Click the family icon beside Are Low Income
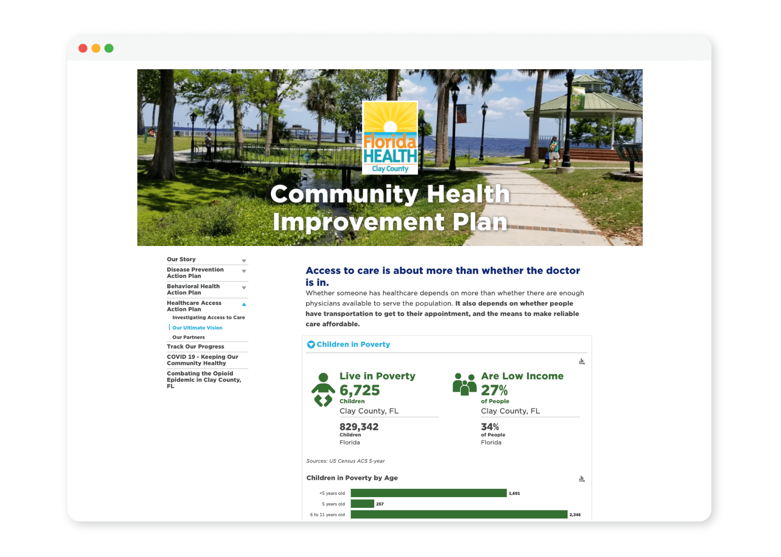This screenshot has height=557, width=781. click(x=464, y=384)
